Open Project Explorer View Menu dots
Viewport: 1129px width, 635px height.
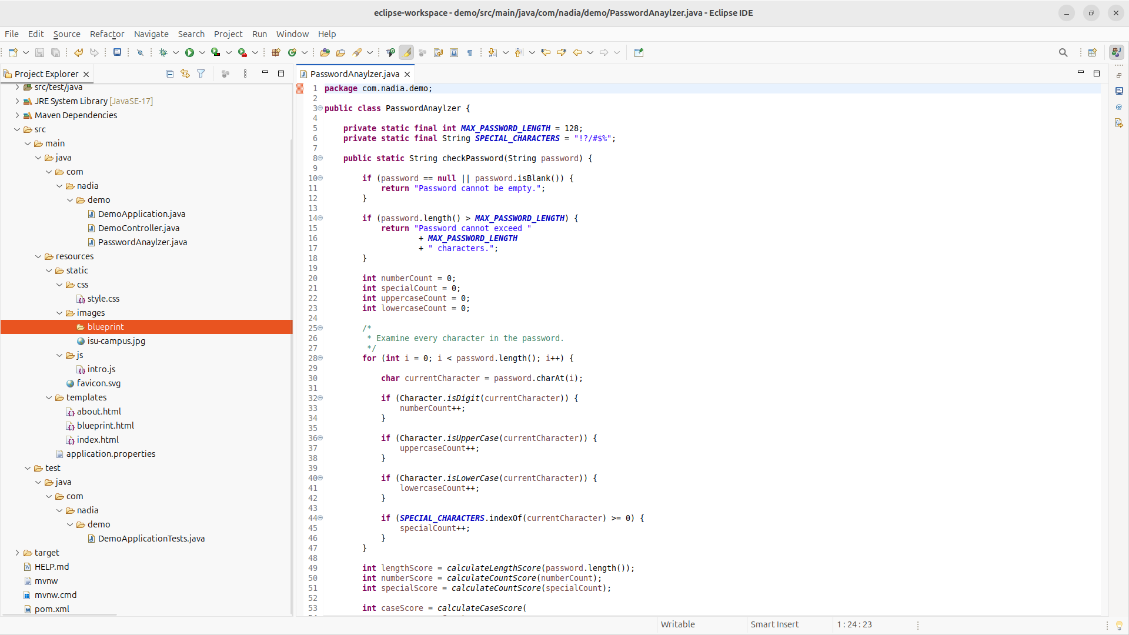[x=245, y=74]
